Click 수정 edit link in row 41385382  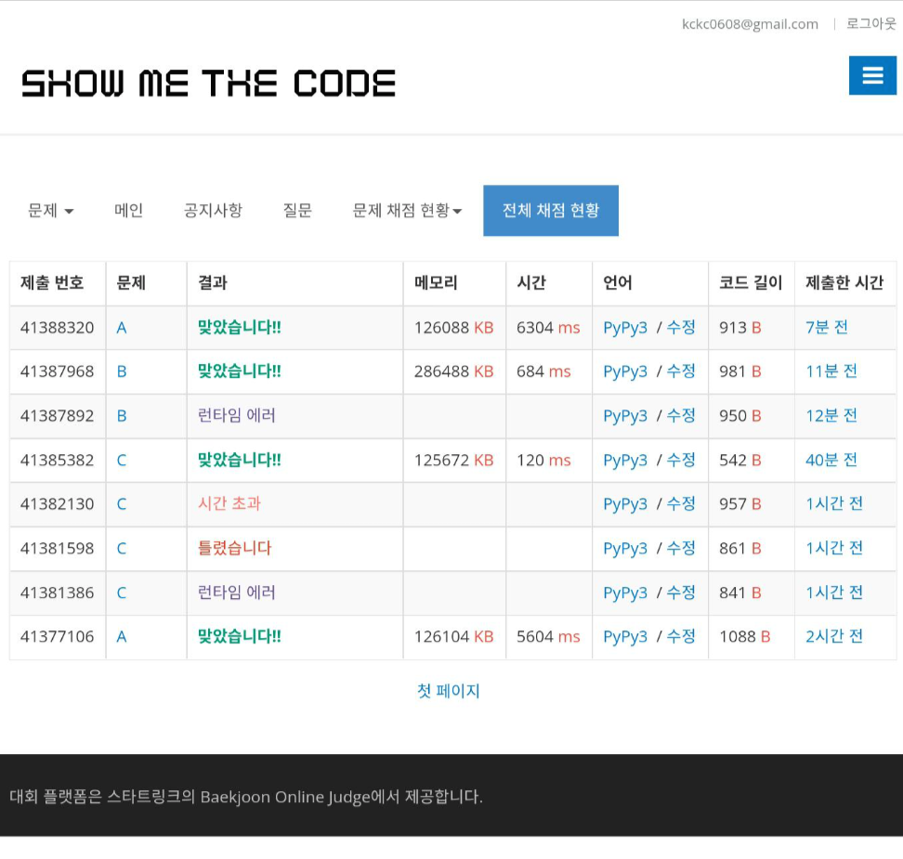pyautogui.click(x=681, y=460)
